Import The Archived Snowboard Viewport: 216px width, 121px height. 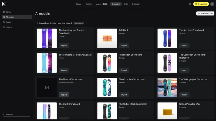coord(184,45)
